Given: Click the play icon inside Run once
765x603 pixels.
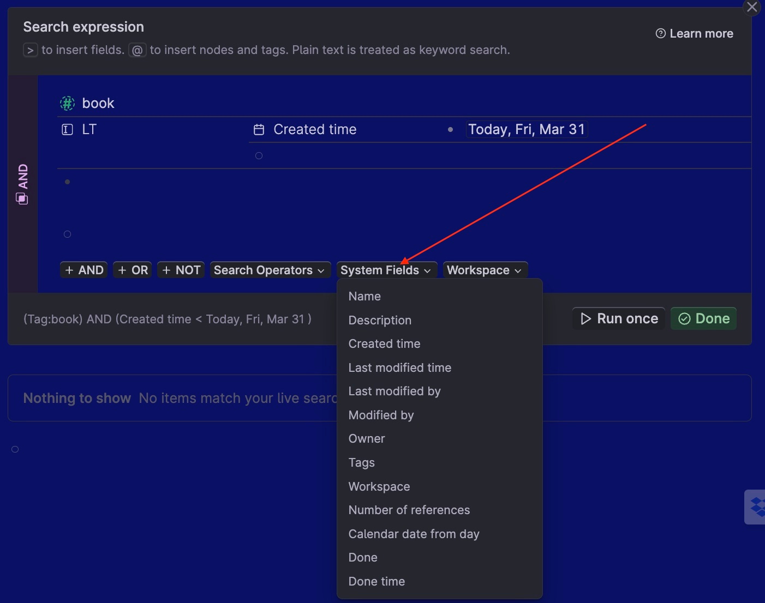Looking at the screenshot, I should point(586,318).
